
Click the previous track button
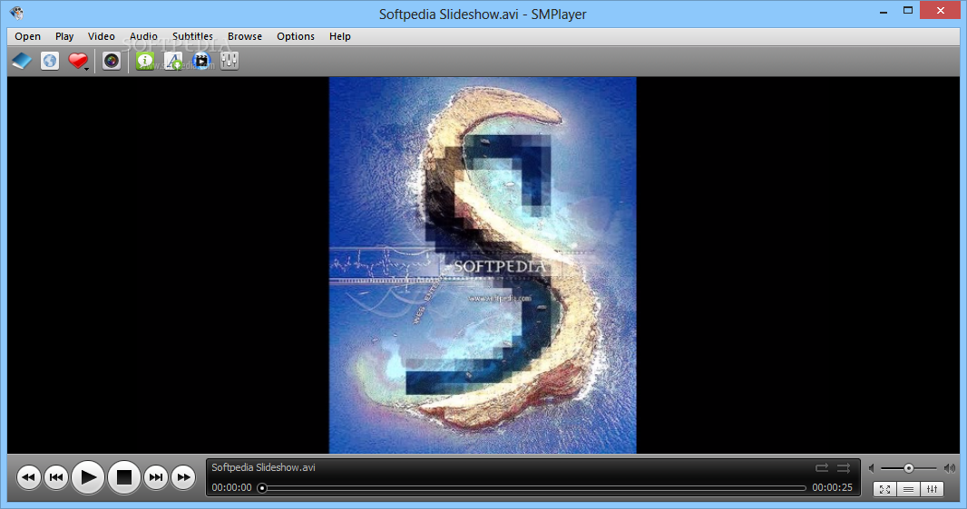(x=56, y=477)
